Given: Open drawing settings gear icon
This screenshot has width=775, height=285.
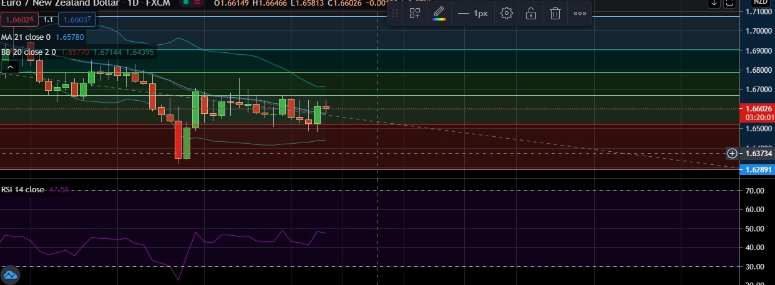Looking at the screenshot, I should coord(507,13).
